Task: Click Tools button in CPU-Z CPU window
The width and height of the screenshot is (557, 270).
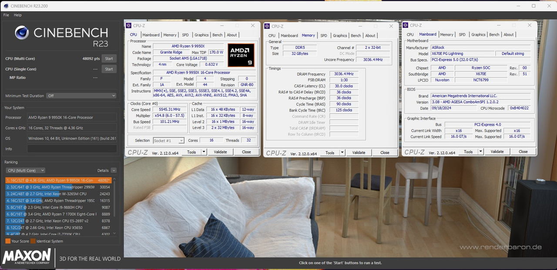Action: click(x=191, y=152)
